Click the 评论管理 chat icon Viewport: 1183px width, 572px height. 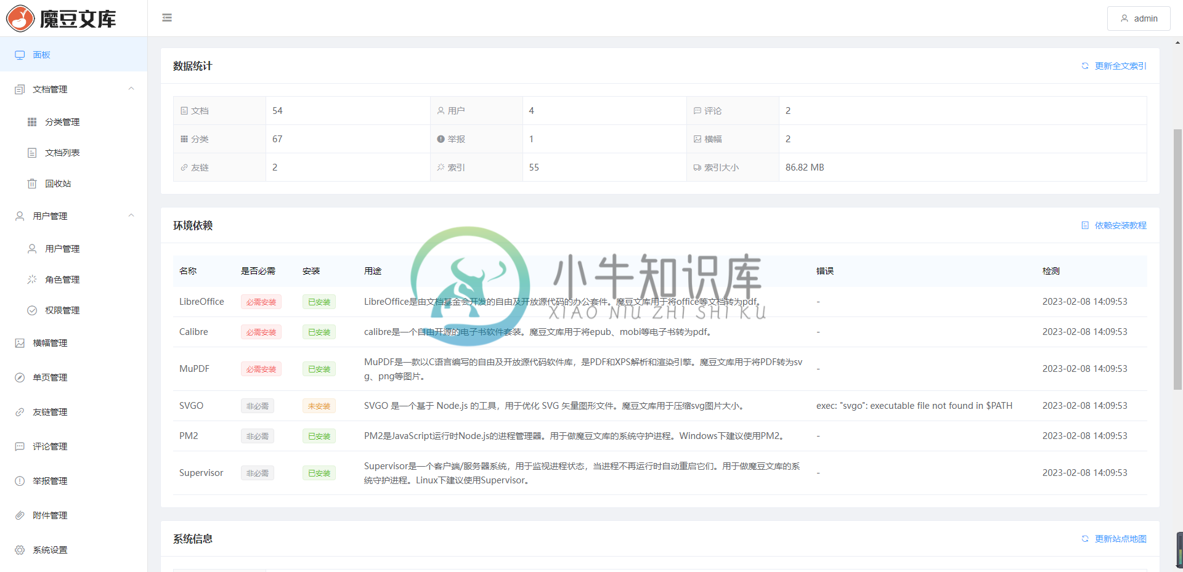coord(20,446)
